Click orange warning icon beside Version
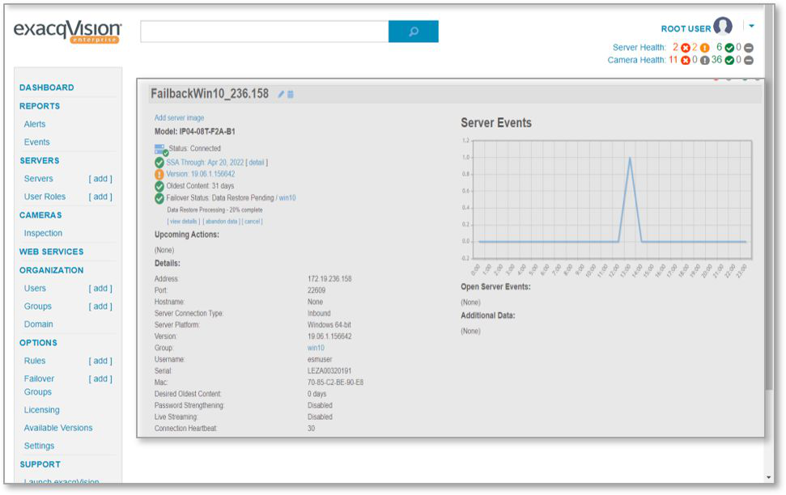 pos(159,175)
